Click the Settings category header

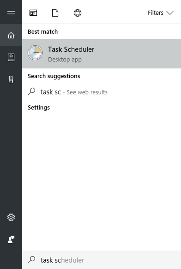[39, 108]
